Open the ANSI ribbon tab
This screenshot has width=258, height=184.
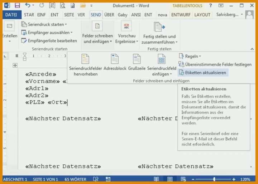(136, 15)
